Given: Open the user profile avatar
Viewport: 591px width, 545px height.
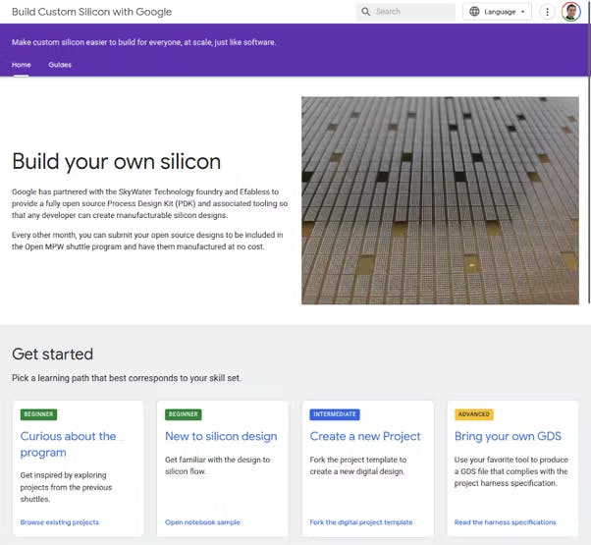Looking at the screenshot, I should tap(570, 12).
